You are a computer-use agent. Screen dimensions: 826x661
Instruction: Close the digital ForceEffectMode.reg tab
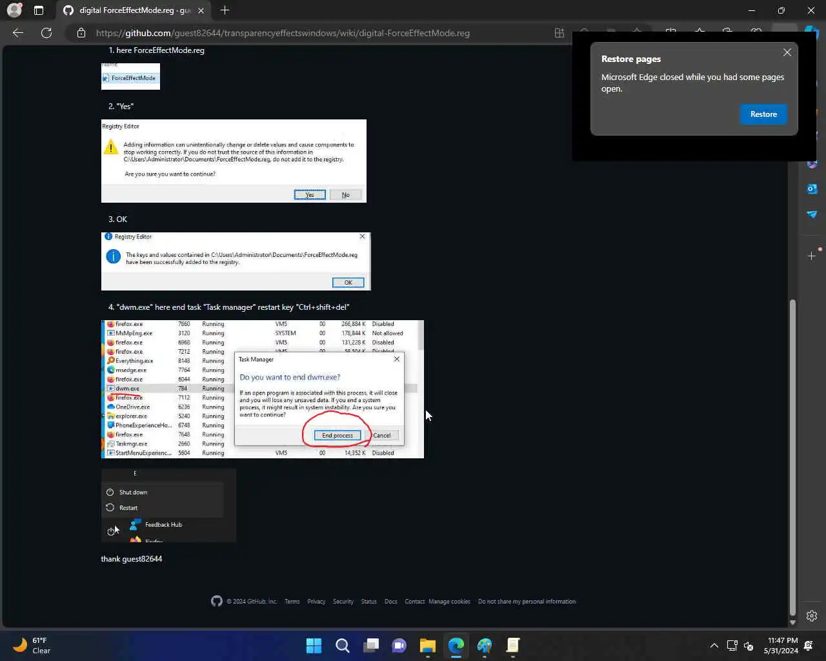tap(201, 10)
